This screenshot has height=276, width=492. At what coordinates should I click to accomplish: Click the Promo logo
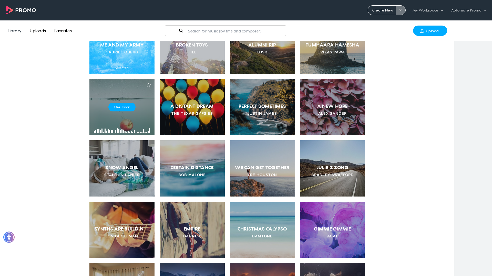point(21,10)
